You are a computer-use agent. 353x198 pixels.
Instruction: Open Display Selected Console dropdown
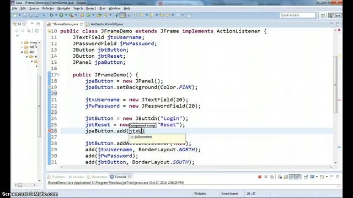[317, 177]
